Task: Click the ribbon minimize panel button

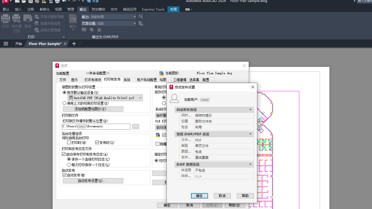Action: [x=187, y=9]
